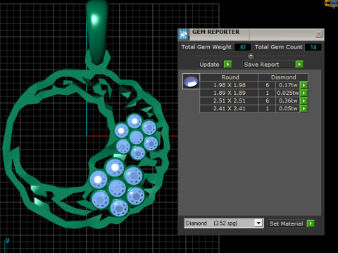Open the Diamond (3.52 spg) material dropdown
The width and height of the screenshot is (338, 253).
(258, 223)
